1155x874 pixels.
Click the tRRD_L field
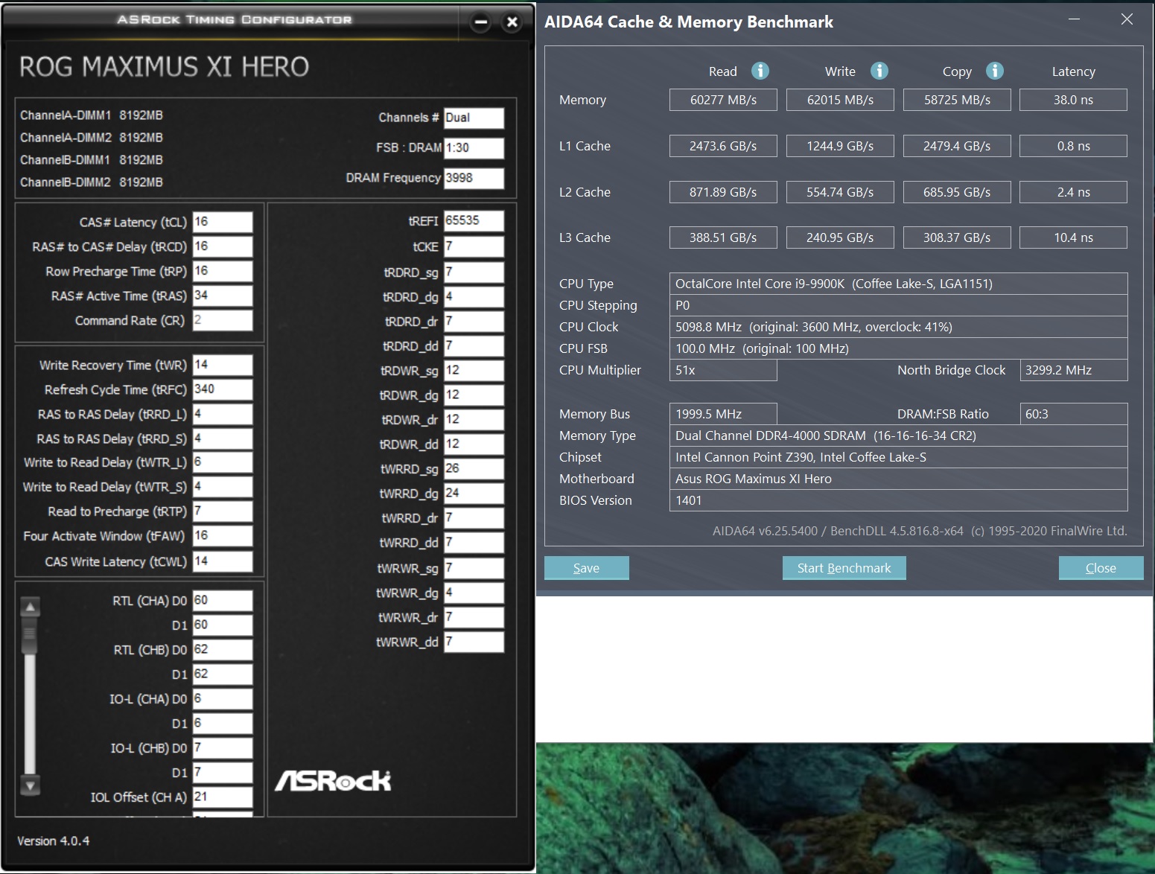point(223,414)
